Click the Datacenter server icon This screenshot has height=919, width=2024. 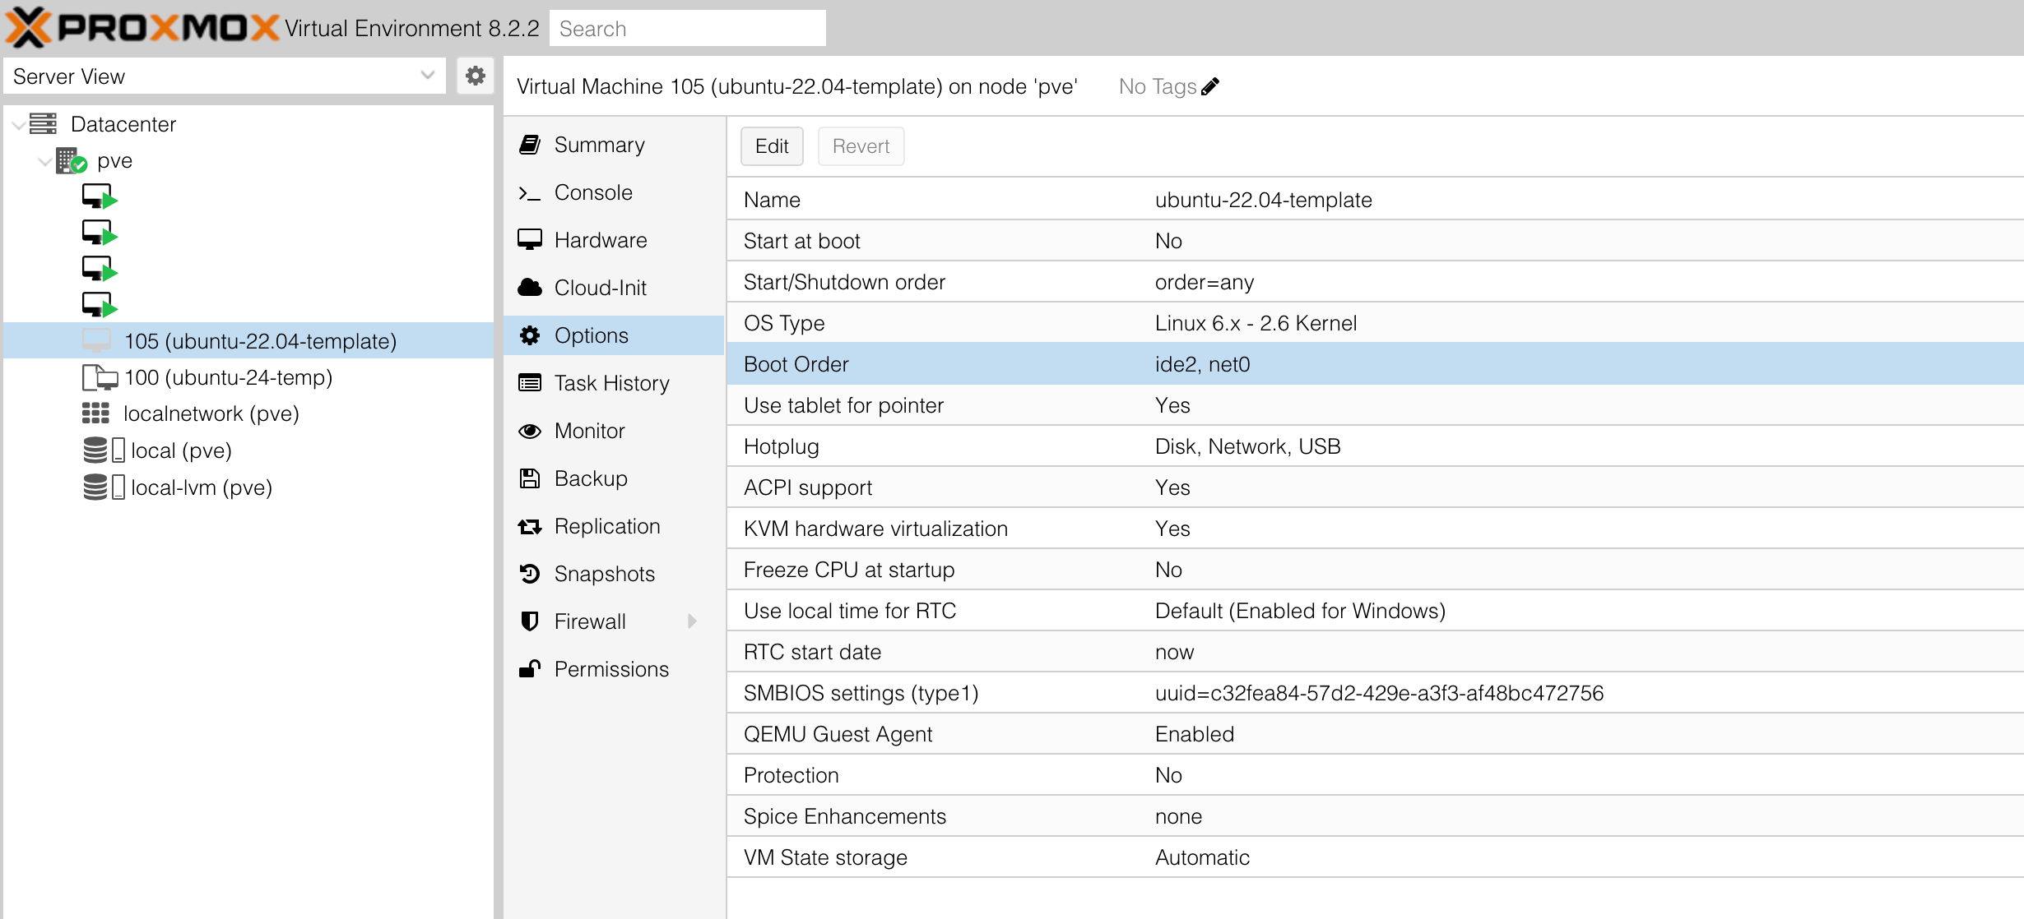(x=44, y=124)
